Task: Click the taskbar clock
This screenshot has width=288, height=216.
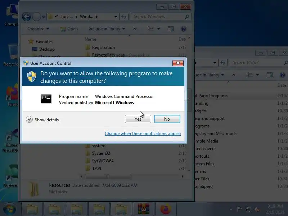Action: [275, 209]
